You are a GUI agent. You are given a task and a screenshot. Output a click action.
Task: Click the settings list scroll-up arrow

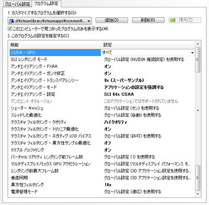[x=198, y=44]
